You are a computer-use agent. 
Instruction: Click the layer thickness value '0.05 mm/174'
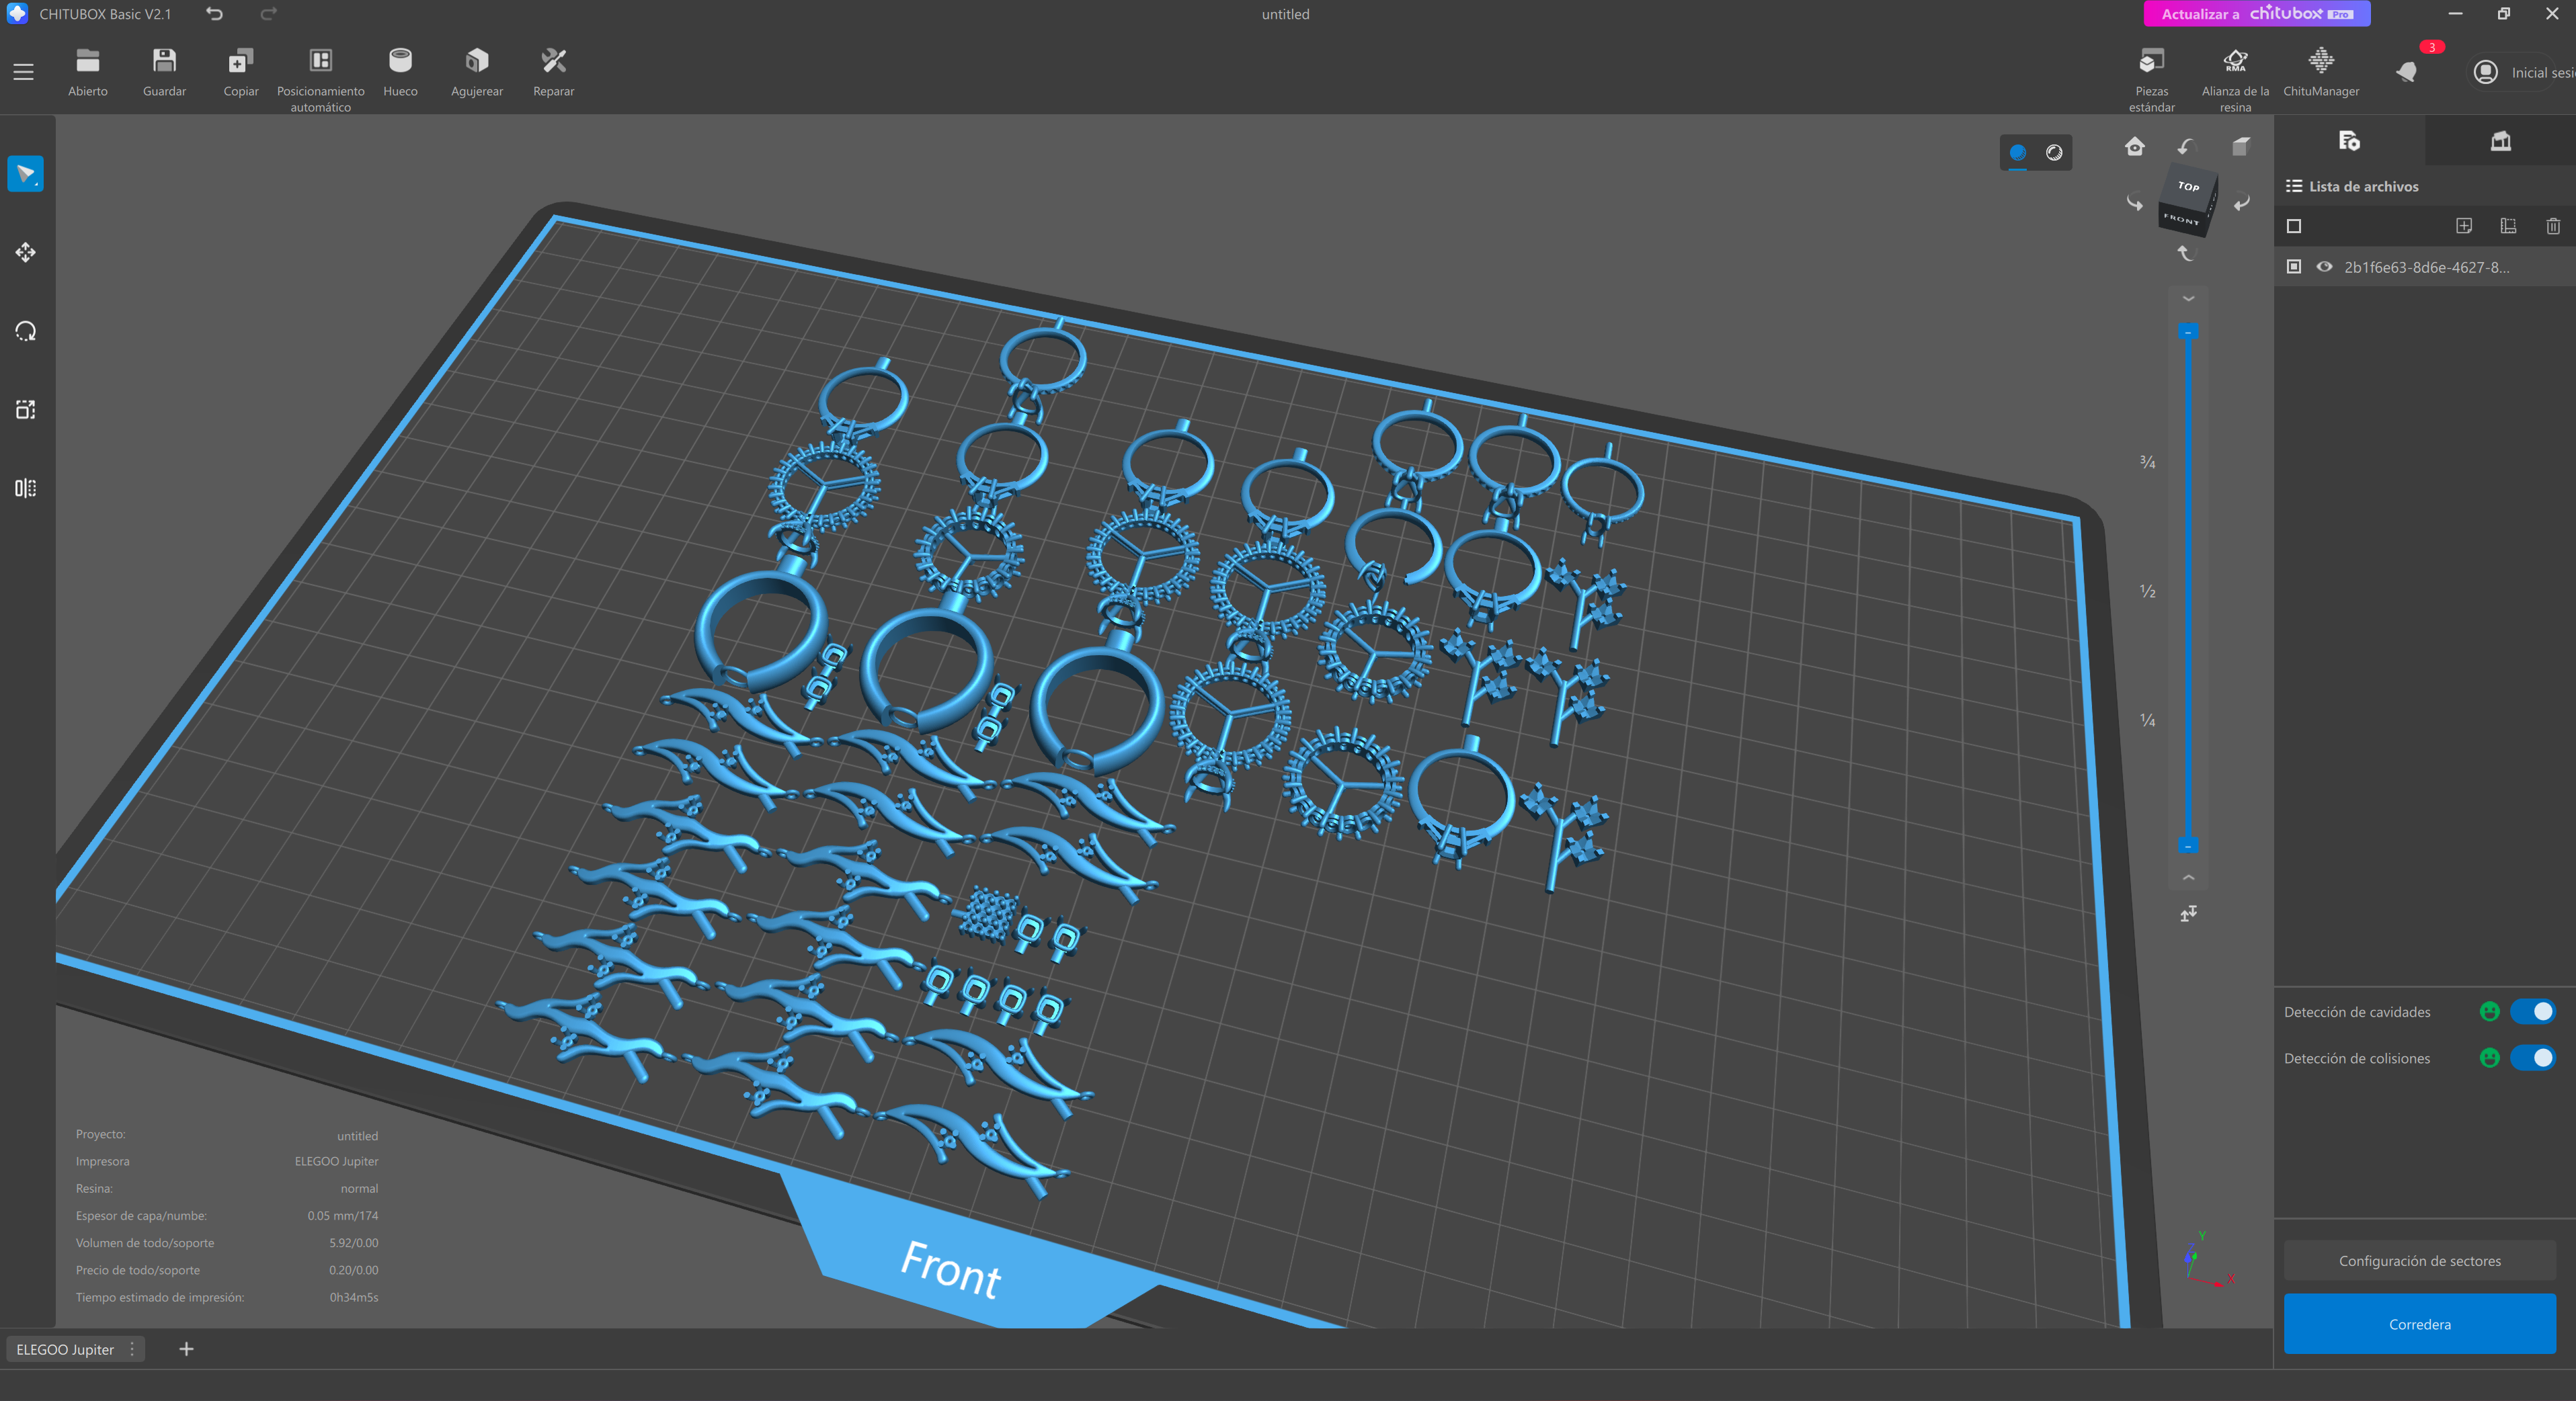click(x=342, y=1216)
